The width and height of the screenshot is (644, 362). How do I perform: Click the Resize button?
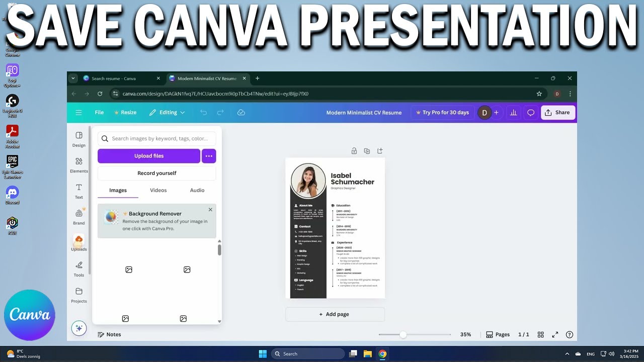point(125,113)
